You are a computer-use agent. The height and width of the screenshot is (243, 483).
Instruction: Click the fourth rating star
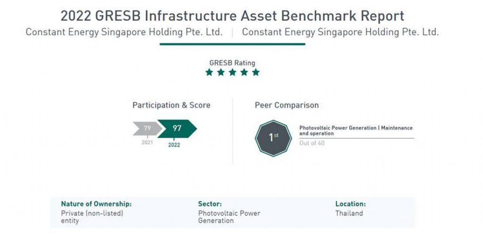[244, 72]
